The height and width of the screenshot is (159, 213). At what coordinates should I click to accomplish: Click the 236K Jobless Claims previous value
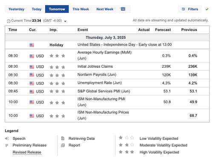pos(193,66)
